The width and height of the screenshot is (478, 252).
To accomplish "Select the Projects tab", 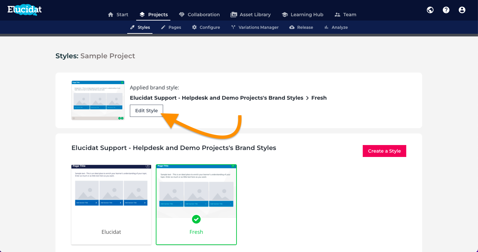I will click(x=153, y=15).
